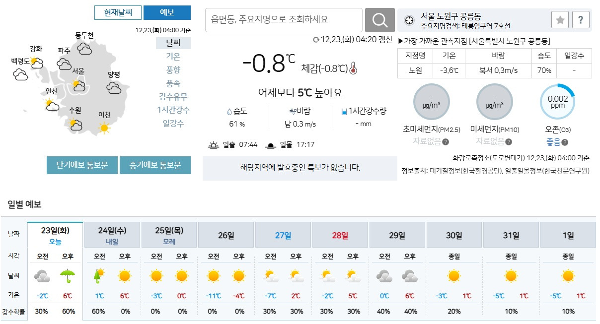Select 1시간강수 map layer option
Viewport: 600px width, 324px height.
(x=173, y=110)
